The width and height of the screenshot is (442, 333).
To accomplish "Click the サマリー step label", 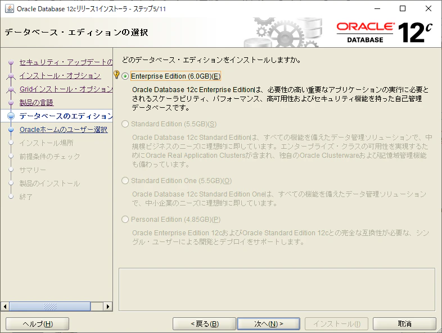I will [33, 170].
